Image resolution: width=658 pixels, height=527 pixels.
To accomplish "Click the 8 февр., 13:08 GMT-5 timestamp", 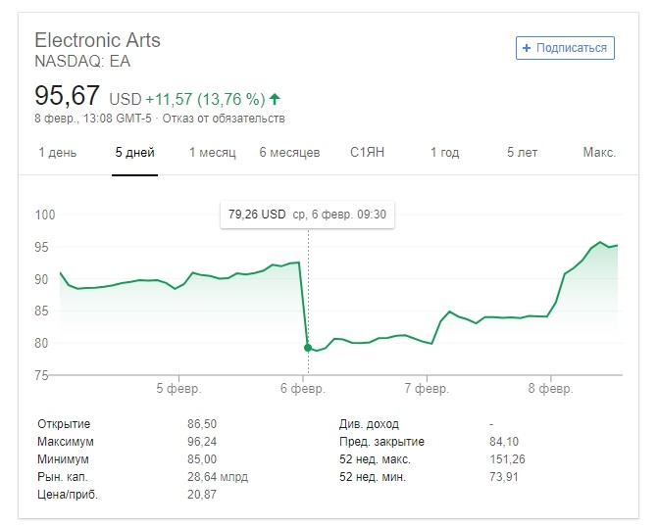I will pos(93,119).
